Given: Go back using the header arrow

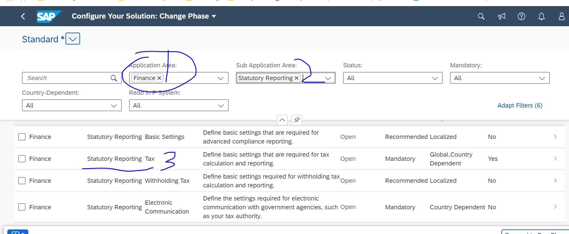Looking at the screenshot, I should tap(23, 16).
